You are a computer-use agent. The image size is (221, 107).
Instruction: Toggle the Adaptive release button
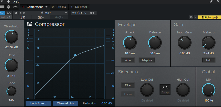tap(147, 60)
